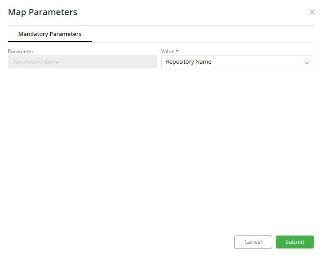Click the Repository Name text inside Value combo box

[x=189, y=62]
